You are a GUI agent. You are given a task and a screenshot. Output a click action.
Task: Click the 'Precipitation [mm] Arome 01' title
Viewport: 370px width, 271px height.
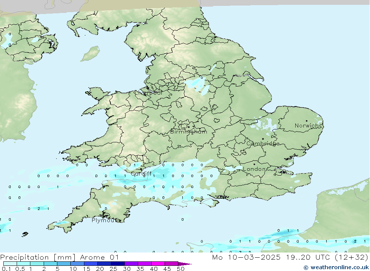pyautogui.click(x=60, y=257)
